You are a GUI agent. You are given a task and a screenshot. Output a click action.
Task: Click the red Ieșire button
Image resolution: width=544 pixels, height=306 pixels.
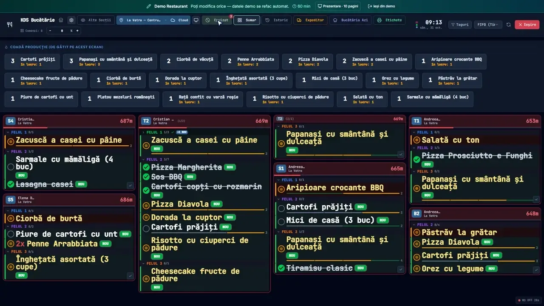[527, 25]
